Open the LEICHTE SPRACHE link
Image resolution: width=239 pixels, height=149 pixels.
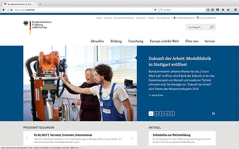206,18
